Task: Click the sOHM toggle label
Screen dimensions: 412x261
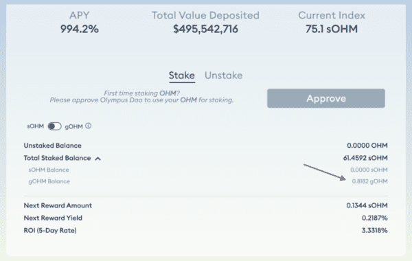Action: coord(36,126)
